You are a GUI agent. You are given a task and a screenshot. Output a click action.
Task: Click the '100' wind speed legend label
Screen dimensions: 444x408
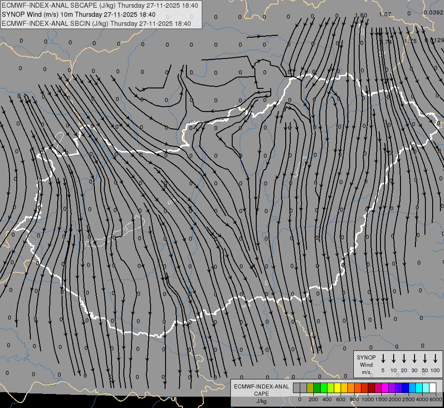coord(435,370)
